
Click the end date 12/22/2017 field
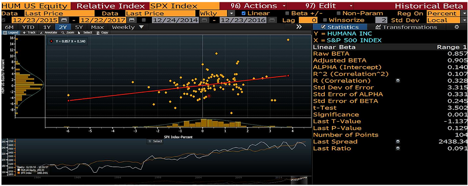click(103, 20)
